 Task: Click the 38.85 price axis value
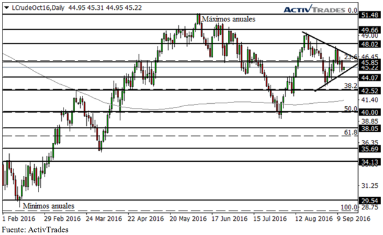pyautogui.click(x=370, y=121)
